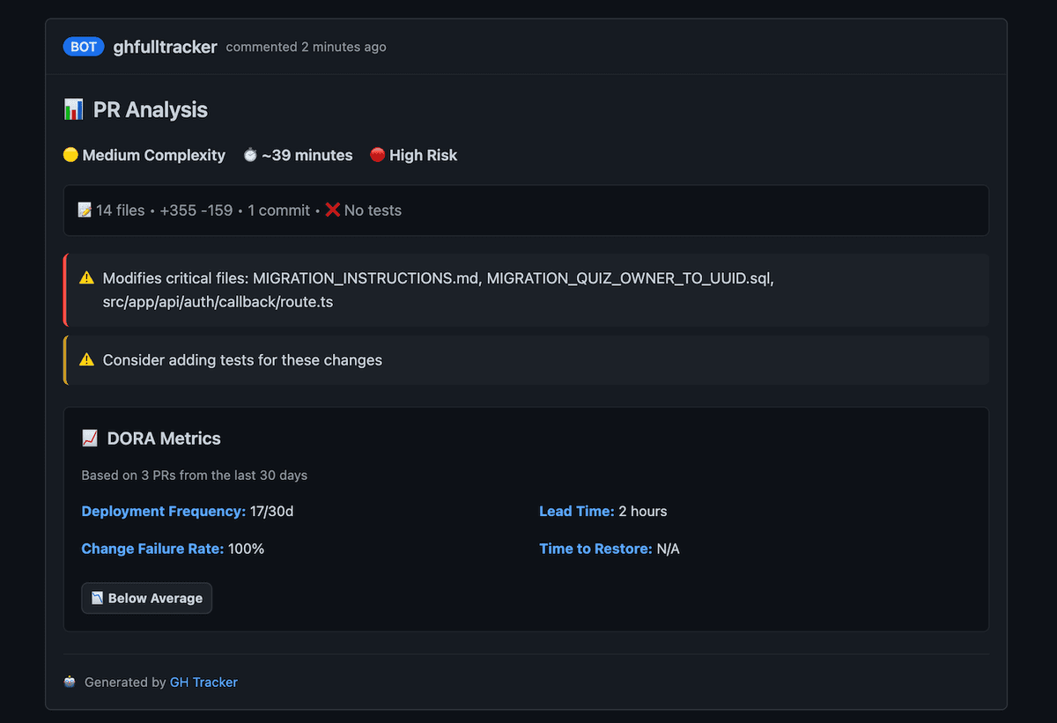Click the Below Average button

click(146, 598)
